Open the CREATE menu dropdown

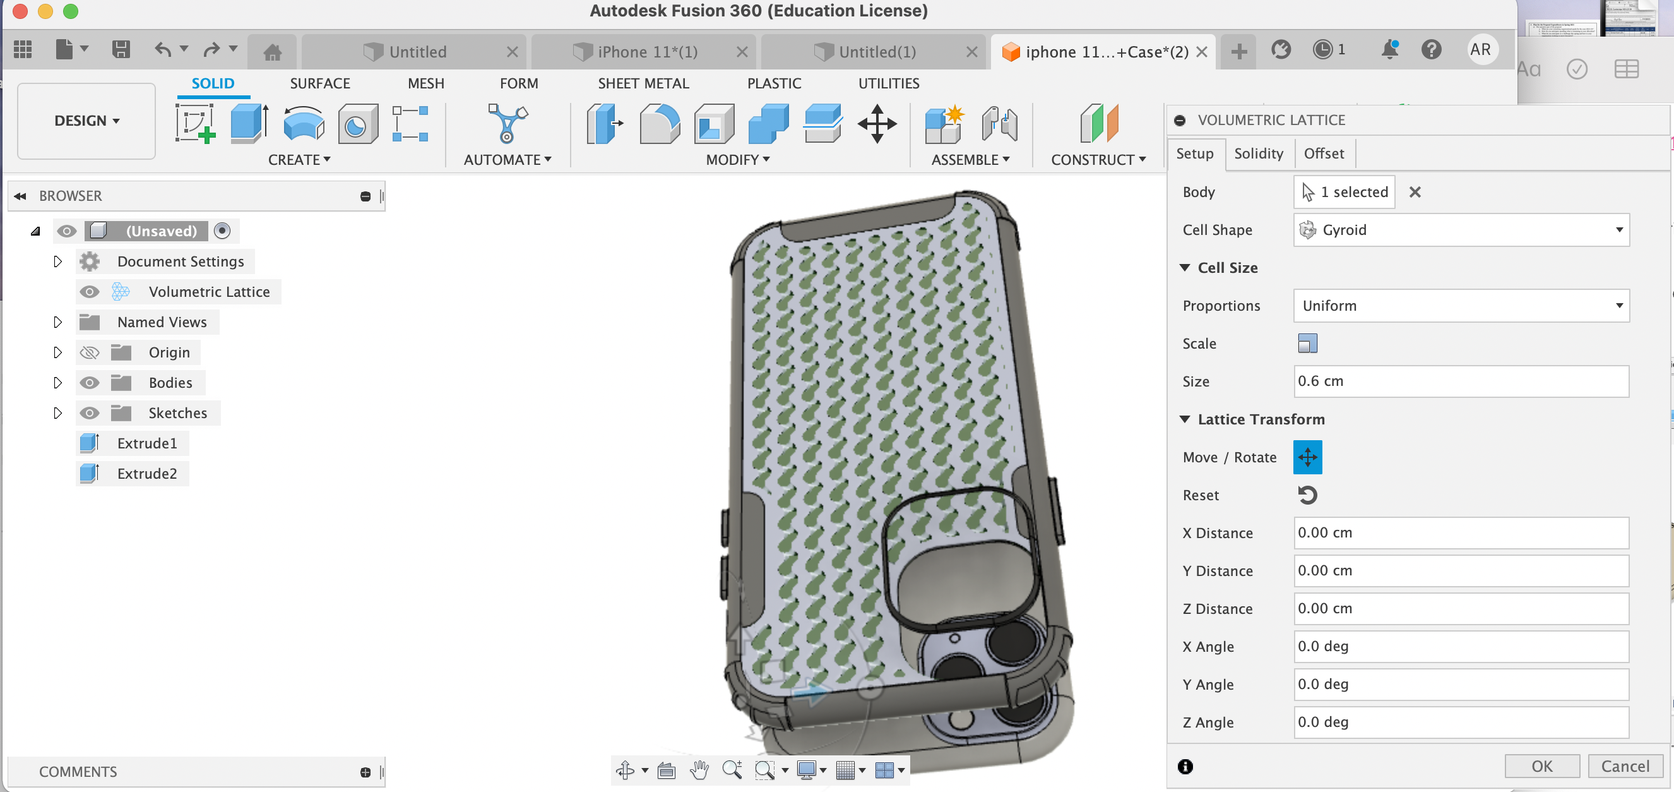tap(300, 160)
